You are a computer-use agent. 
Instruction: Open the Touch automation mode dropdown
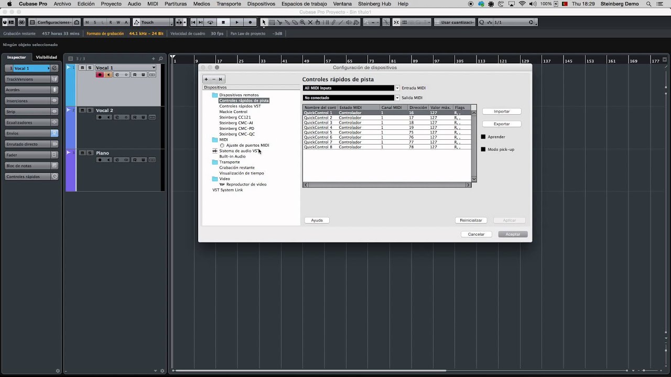(x=153, y=23)
